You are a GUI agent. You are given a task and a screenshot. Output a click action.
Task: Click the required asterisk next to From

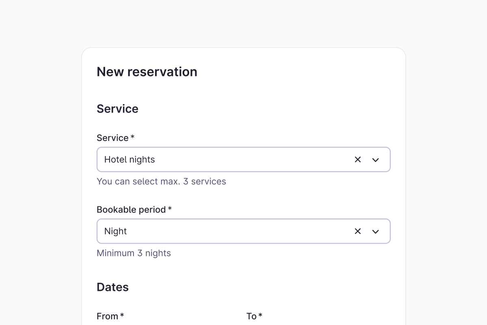(122, 316)
